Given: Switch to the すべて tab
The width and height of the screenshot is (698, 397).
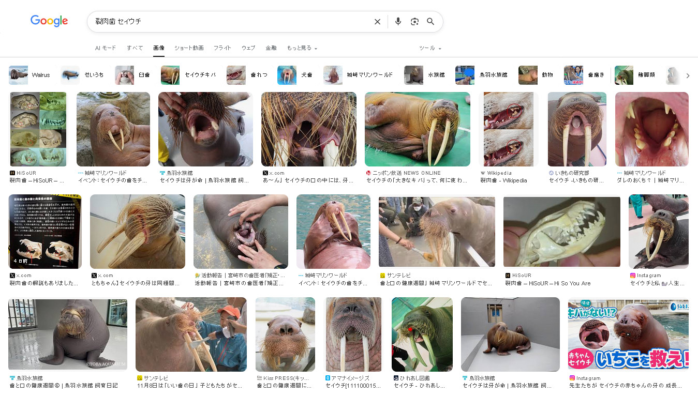Looking at the screenshot, I should pos(135,48).
